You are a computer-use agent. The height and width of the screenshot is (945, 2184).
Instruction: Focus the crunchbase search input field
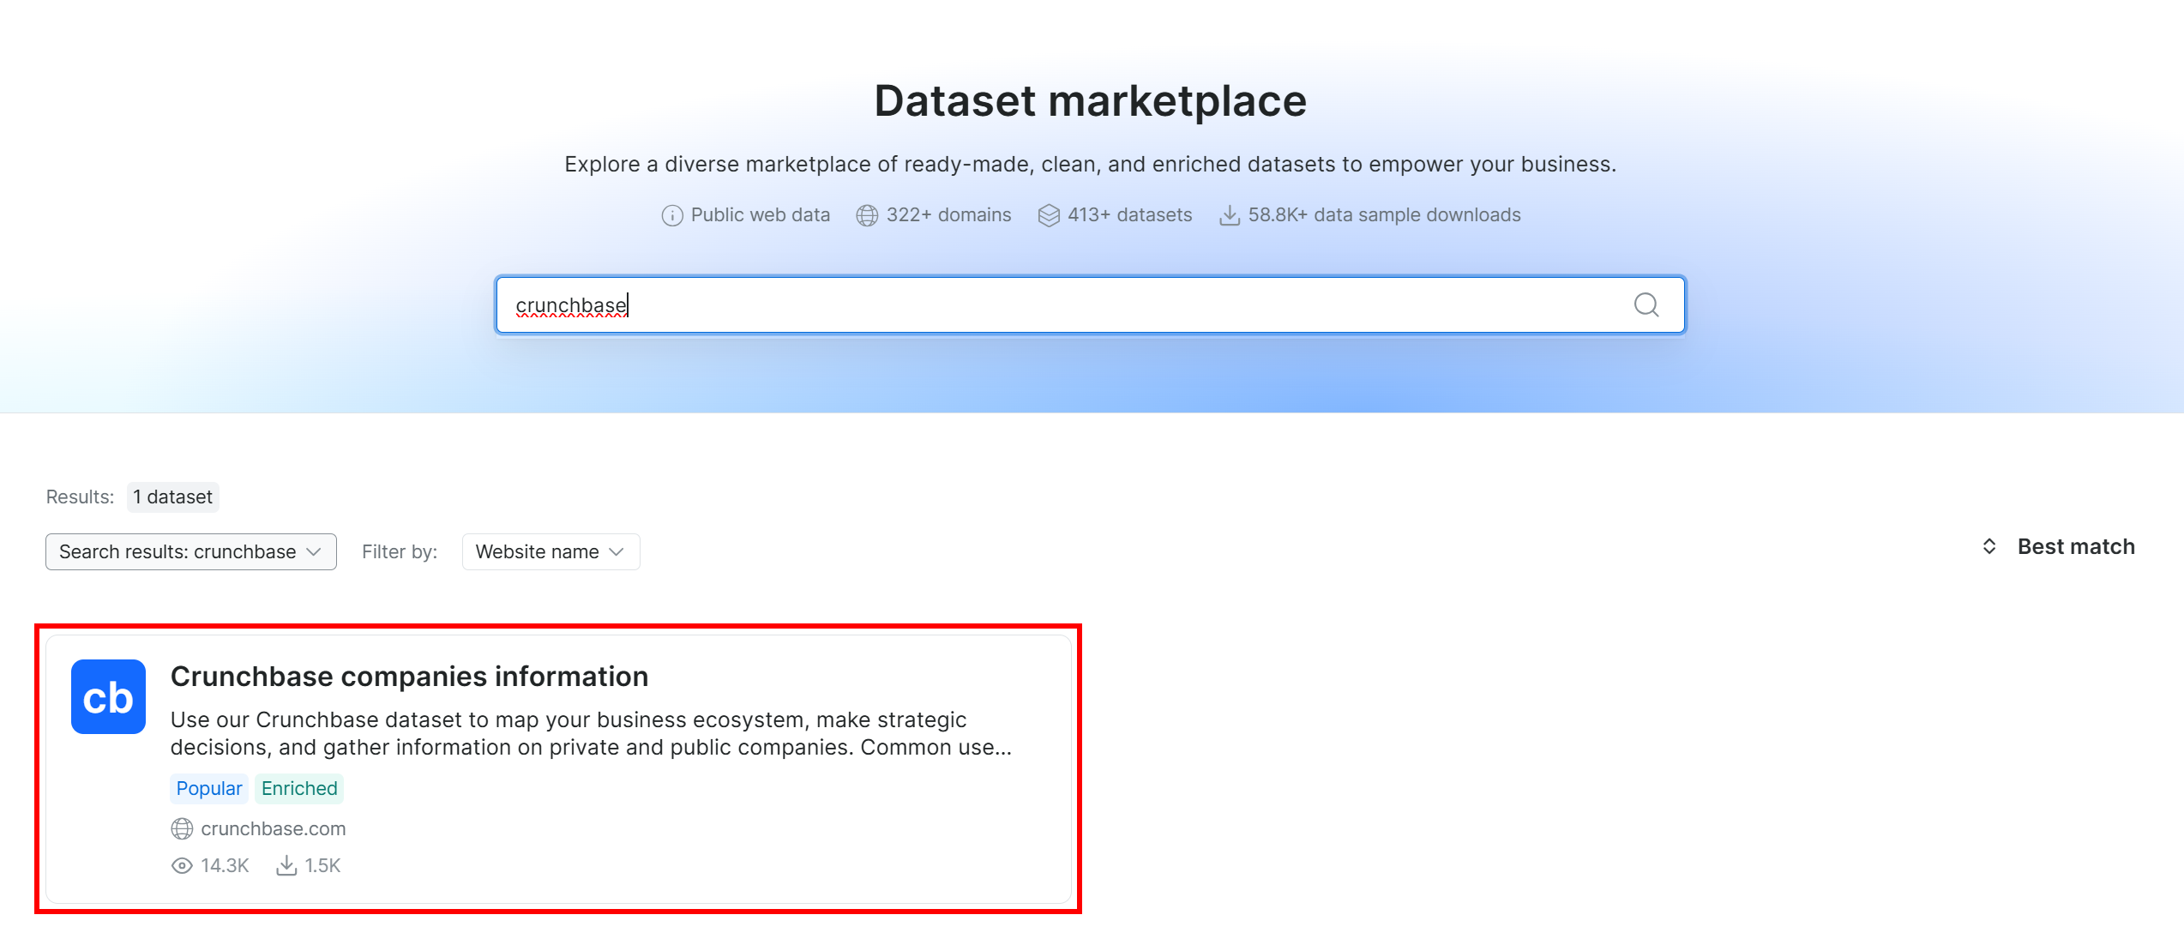tap(1090, 304)
